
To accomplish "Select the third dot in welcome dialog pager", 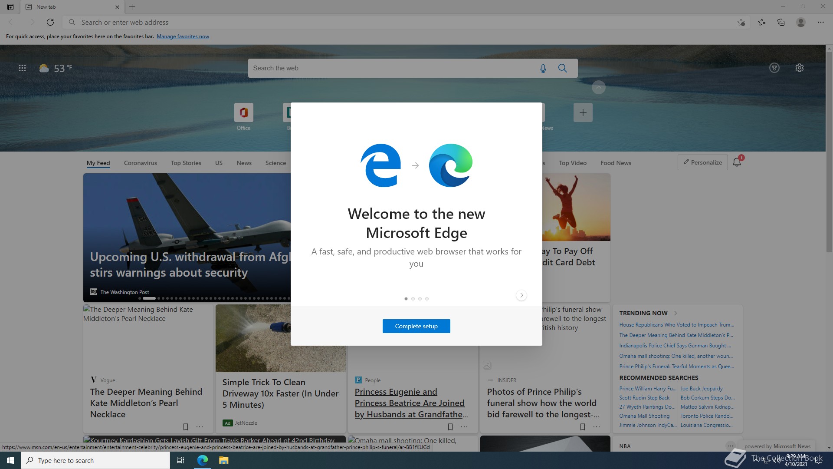I will [420, 299].
